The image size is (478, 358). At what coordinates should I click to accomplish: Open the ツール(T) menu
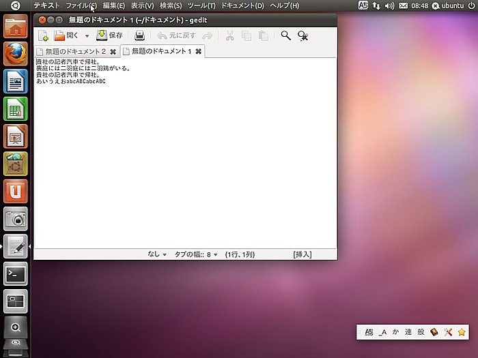click(201, 5)
